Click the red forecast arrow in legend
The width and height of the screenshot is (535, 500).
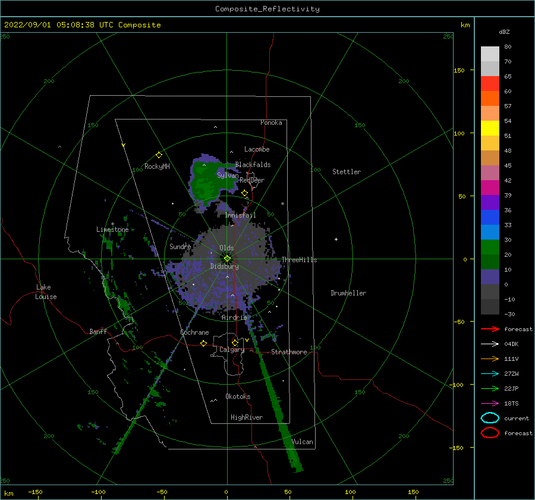(490, 329)
